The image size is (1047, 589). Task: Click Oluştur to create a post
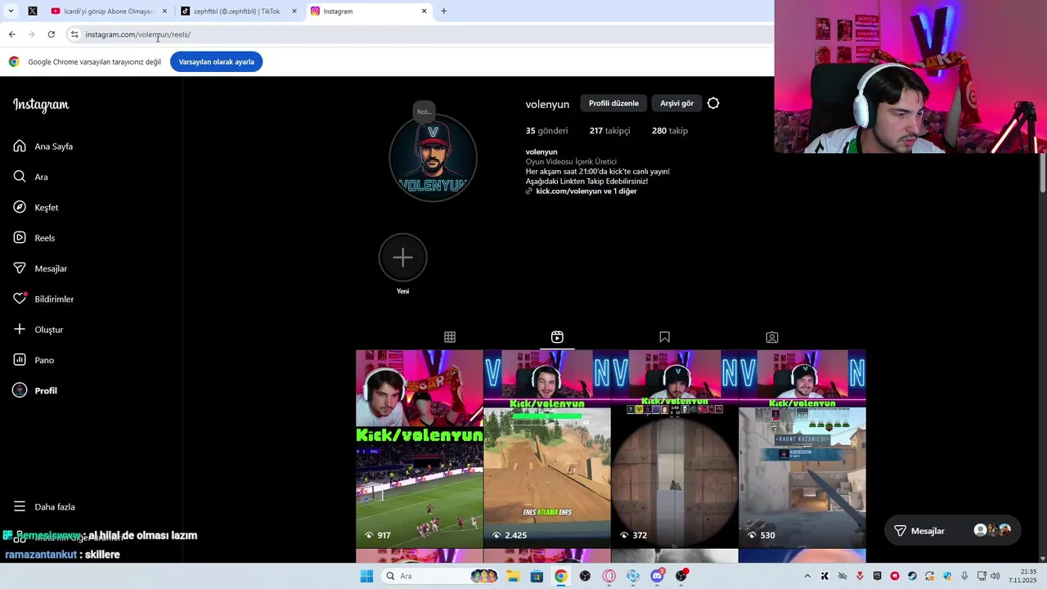38,330
